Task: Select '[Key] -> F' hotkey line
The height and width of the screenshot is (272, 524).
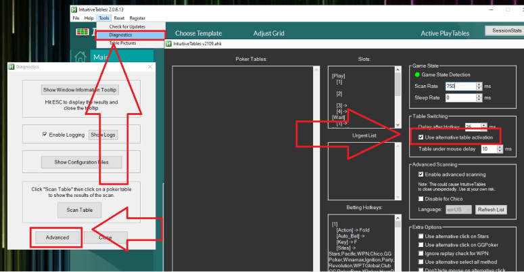Action: [x=347, y=242]
